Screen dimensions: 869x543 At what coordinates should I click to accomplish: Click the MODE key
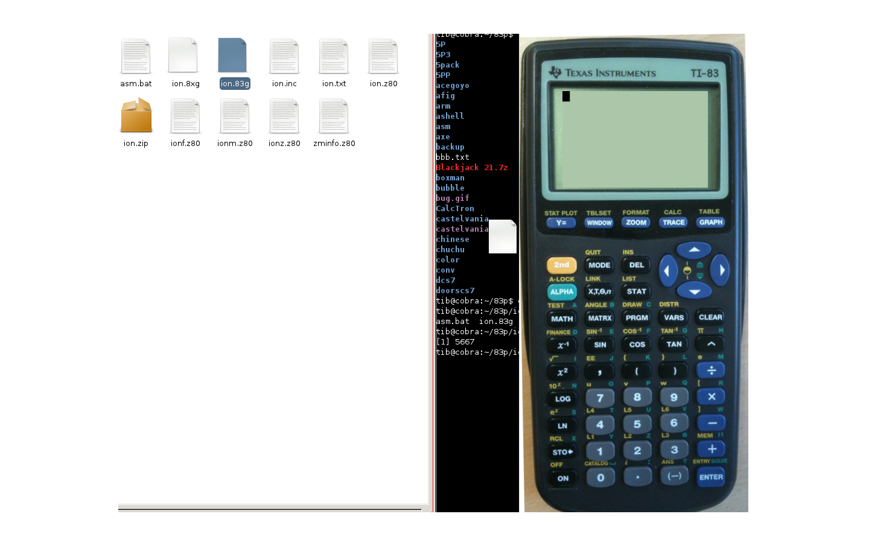coord(599,265)
